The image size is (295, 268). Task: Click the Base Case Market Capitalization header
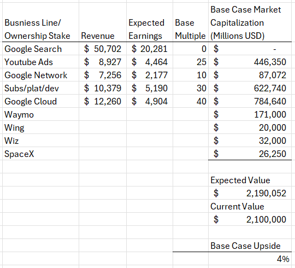250,22
